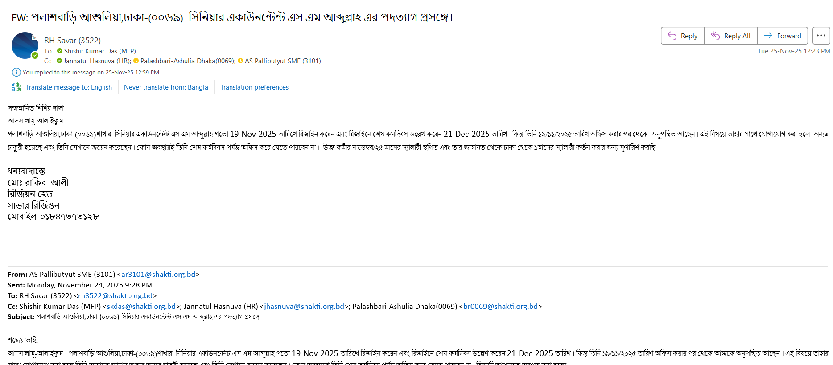The height and width of the screenshot is (365, 833).
Task: Click sender name RH Savar (3522)
Action: click(x=72, y=41)
